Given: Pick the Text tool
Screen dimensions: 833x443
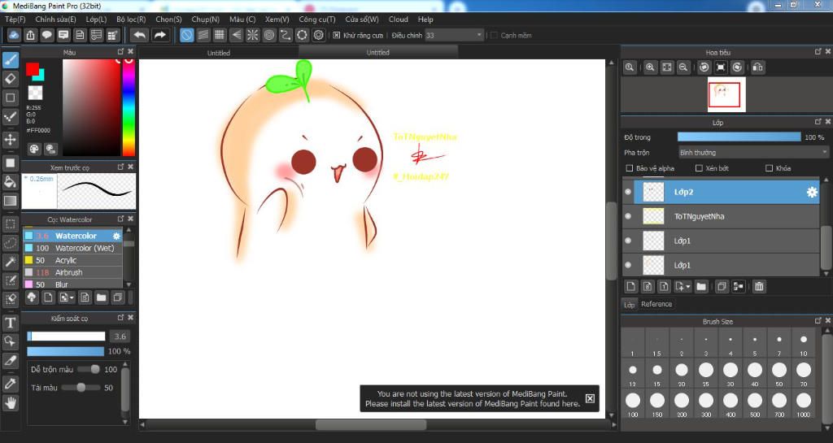Looking at the screenshot, I should (11, 323).
